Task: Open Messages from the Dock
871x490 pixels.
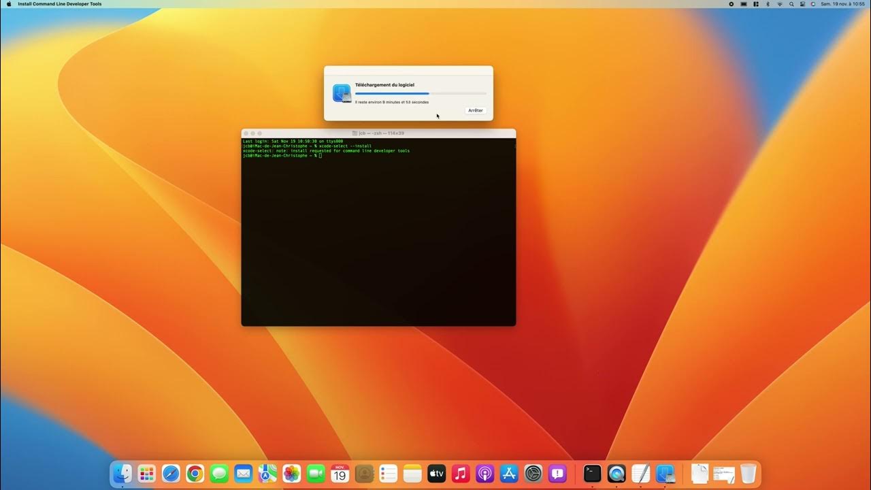Action: point(219,473)
